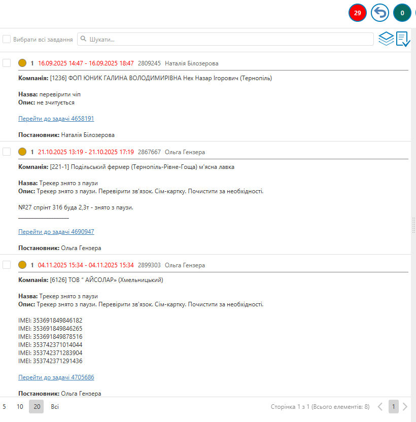Viewport: 416px width, 422px height.
Task: Set page size to 10 items
Action: point(20,407)
